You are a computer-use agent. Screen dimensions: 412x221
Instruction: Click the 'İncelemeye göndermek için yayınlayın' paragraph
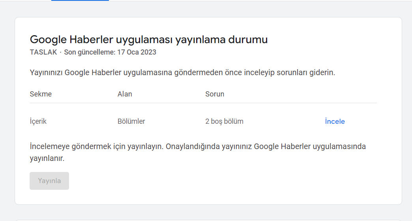coord(198,152)
